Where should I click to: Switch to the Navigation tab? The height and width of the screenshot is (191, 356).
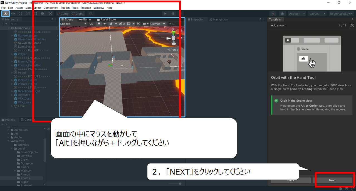(219, 19)
